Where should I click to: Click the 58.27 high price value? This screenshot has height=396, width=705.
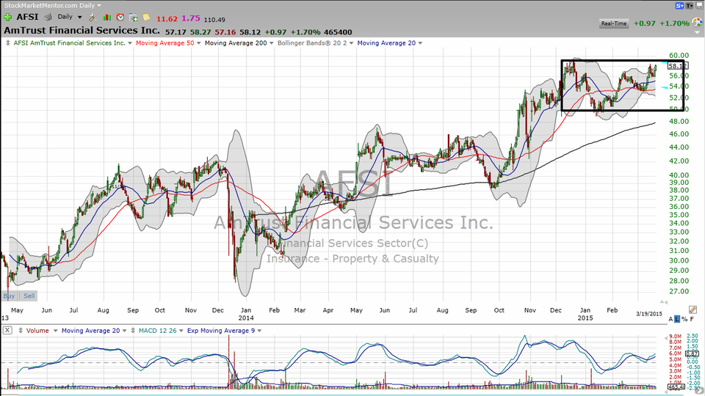point(200,32)
